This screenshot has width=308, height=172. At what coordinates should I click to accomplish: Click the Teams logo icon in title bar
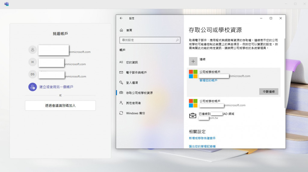(7, 4)
